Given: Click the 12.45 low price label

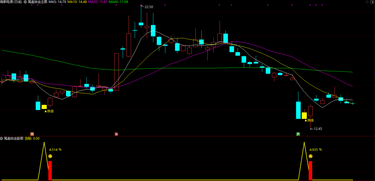Looking at the screenshot, I should [318, 128].
